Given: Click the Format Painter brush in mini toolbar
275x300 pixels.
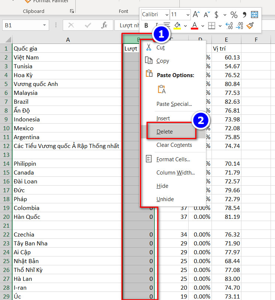Looking at the screenshot, I should coord(250,25).
